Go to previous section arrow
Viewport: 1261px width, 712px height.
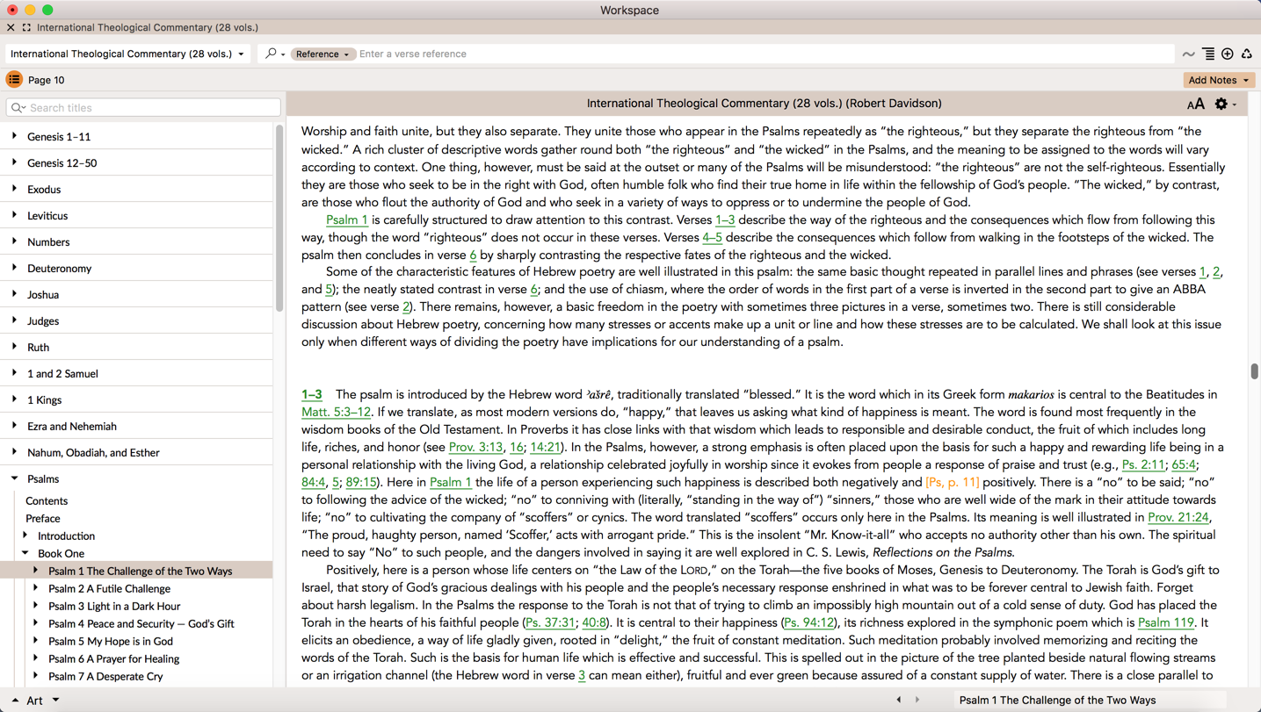click(898, 700)
